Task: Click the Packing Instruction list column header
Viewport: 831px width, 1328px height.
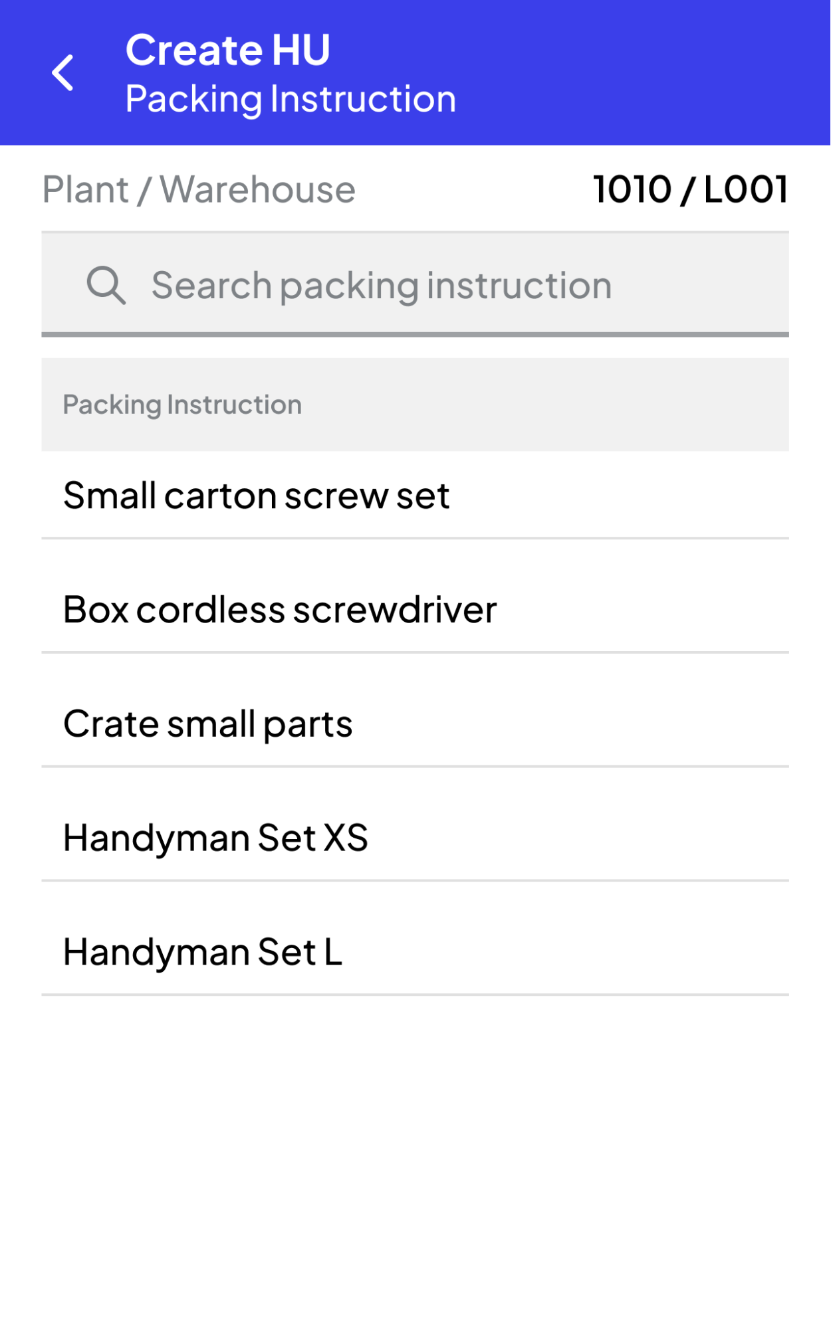Action: coord(182,405)
